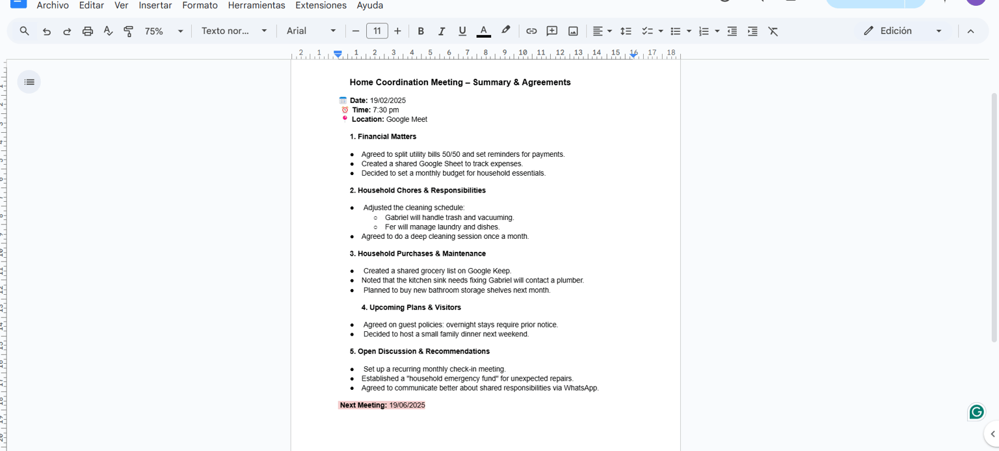Click heading 5. Open Discussion & Recommendations
This screenshot has width=999, height=451.
coord(420,351)
